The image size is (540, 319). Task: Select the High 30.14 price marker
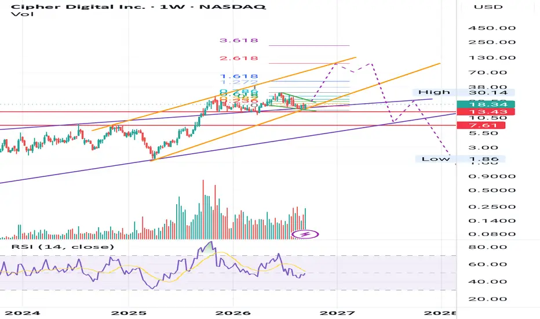(x=464, y=92)
